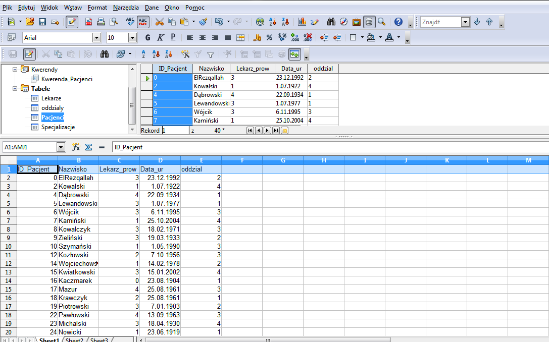Open a document with the folder icon
This screenshot has width=549, height=342.
point(30,22)
